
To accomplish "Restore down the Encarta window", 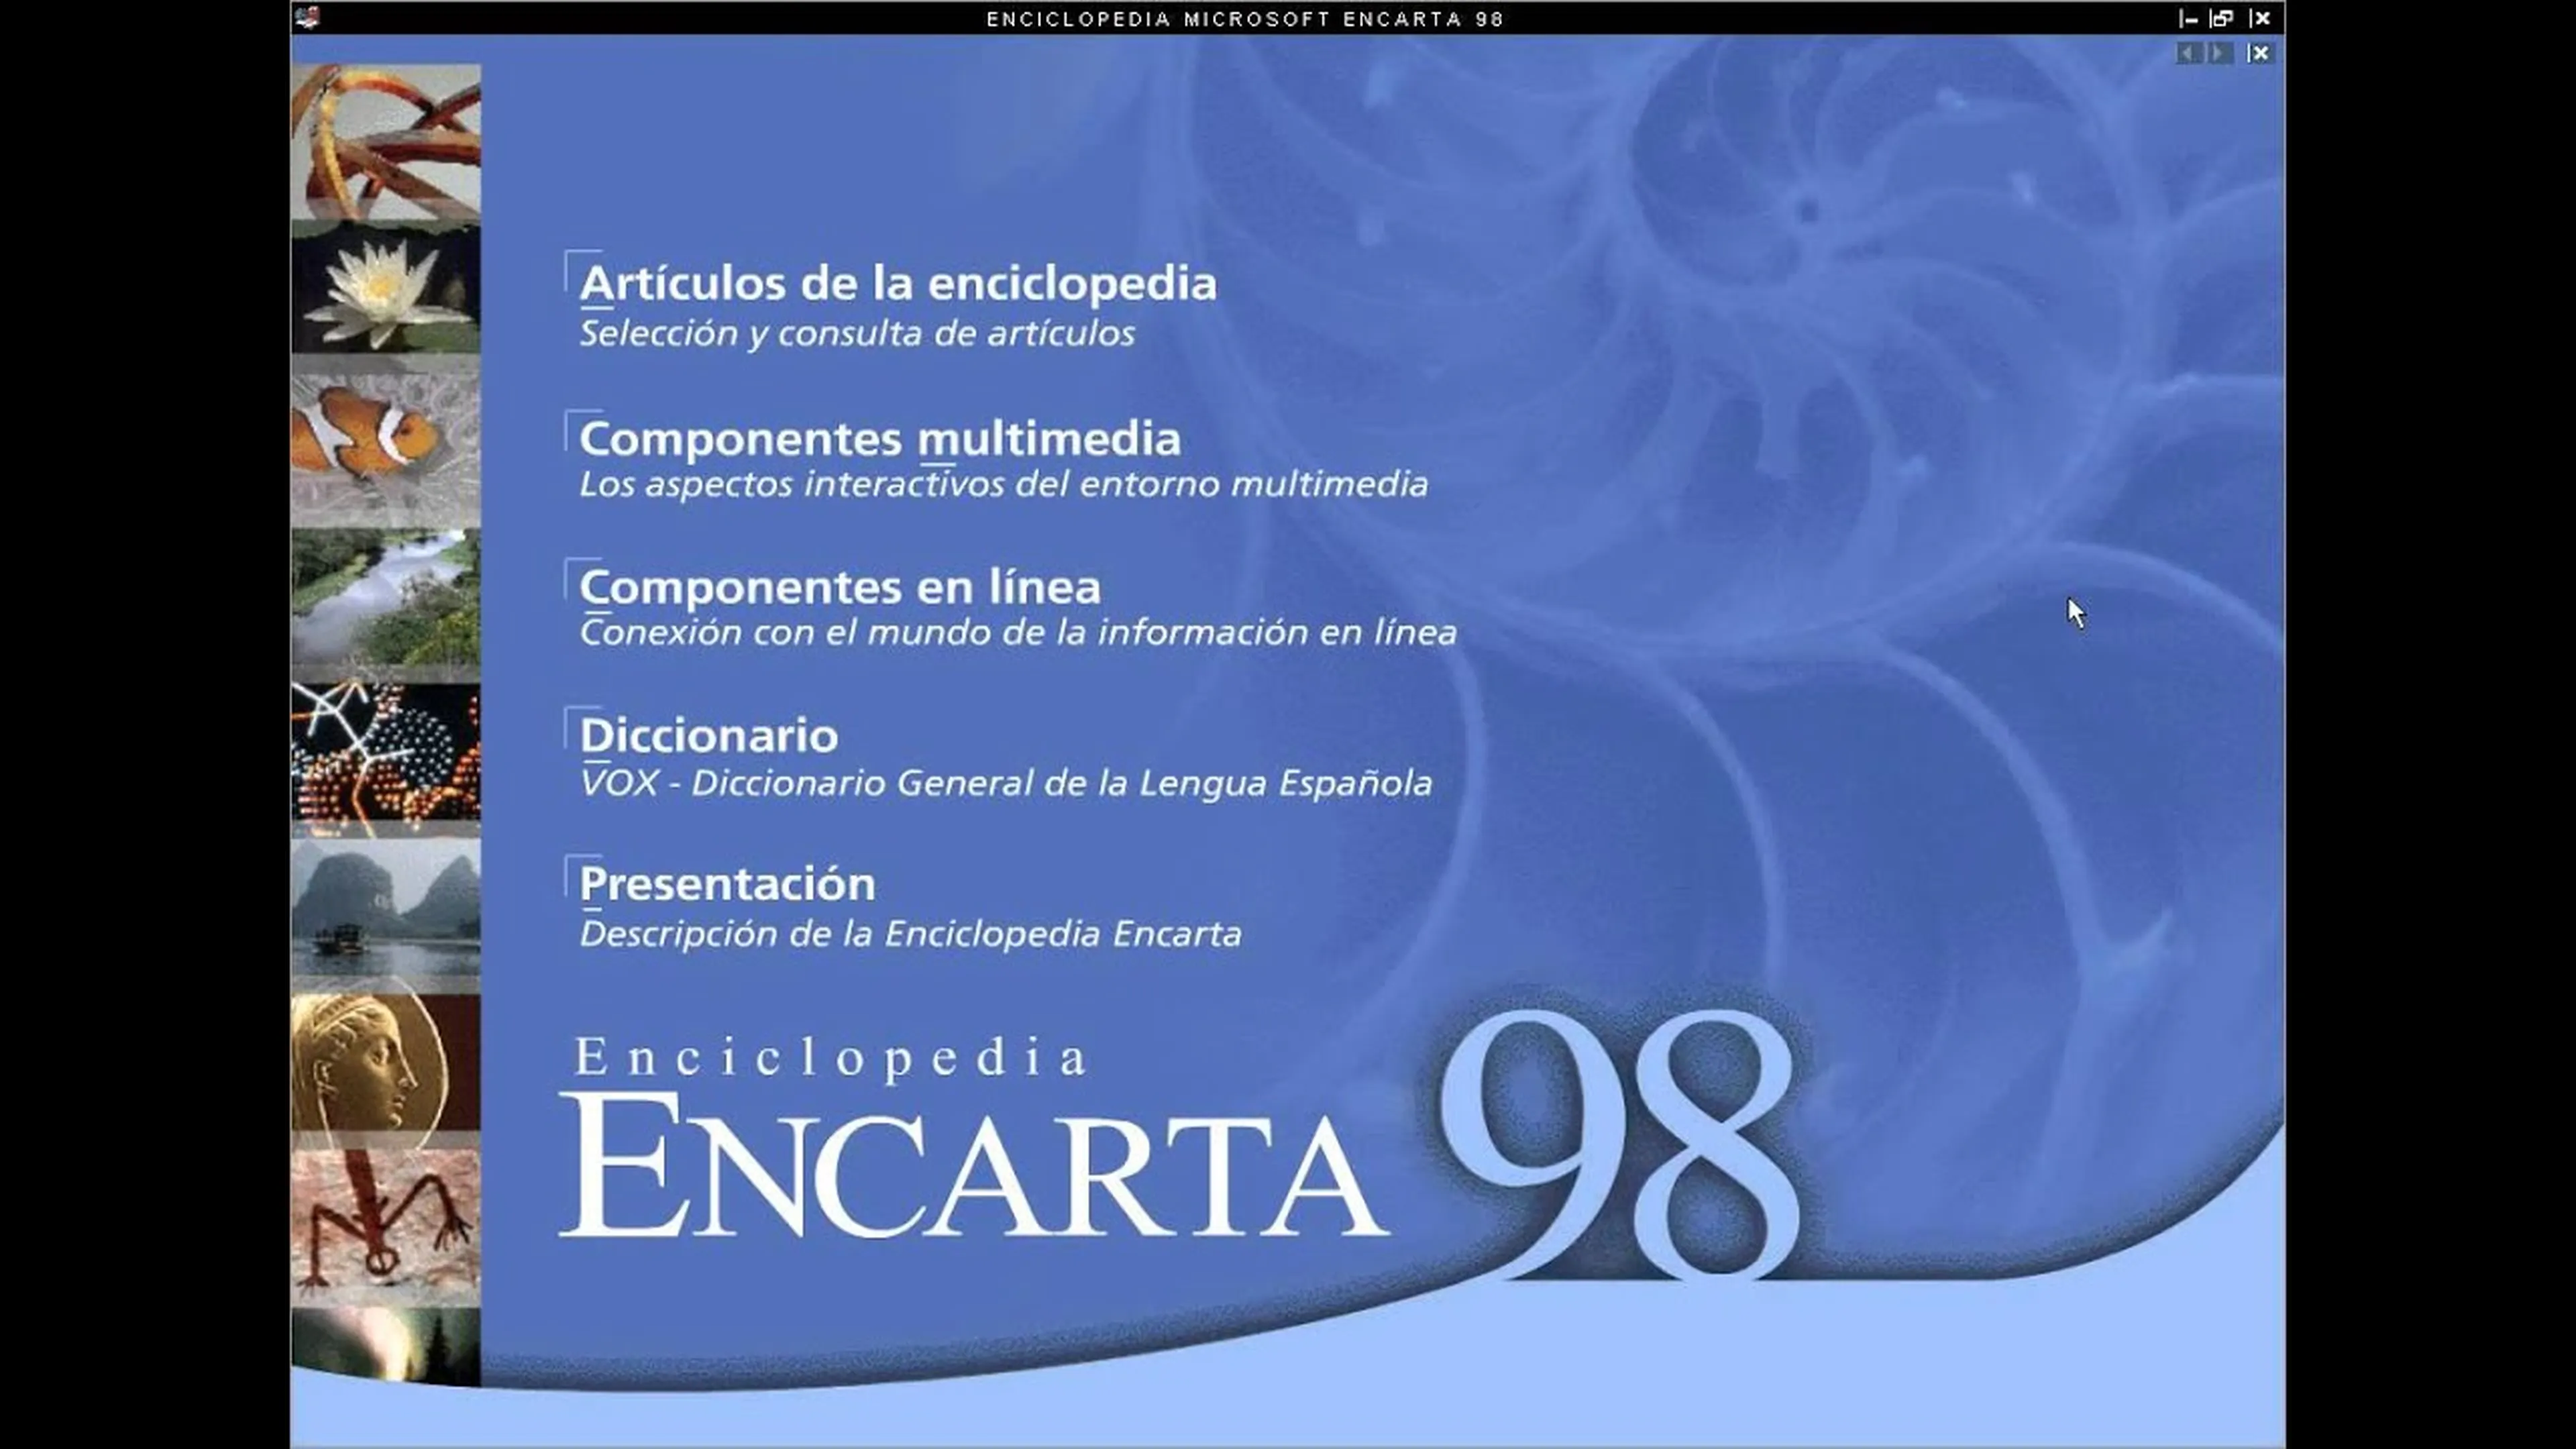I will tap(2223, 18).
